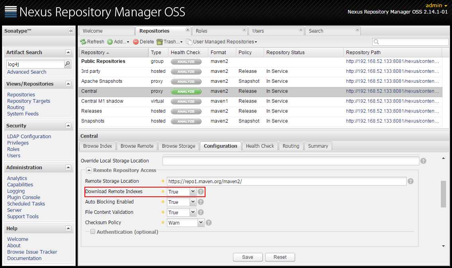The height and width of the screenshot is (268, 452).
Task: Open Auto Blocking Enabled dropdown
Action: pyautogui.click(x=193, y=202)
